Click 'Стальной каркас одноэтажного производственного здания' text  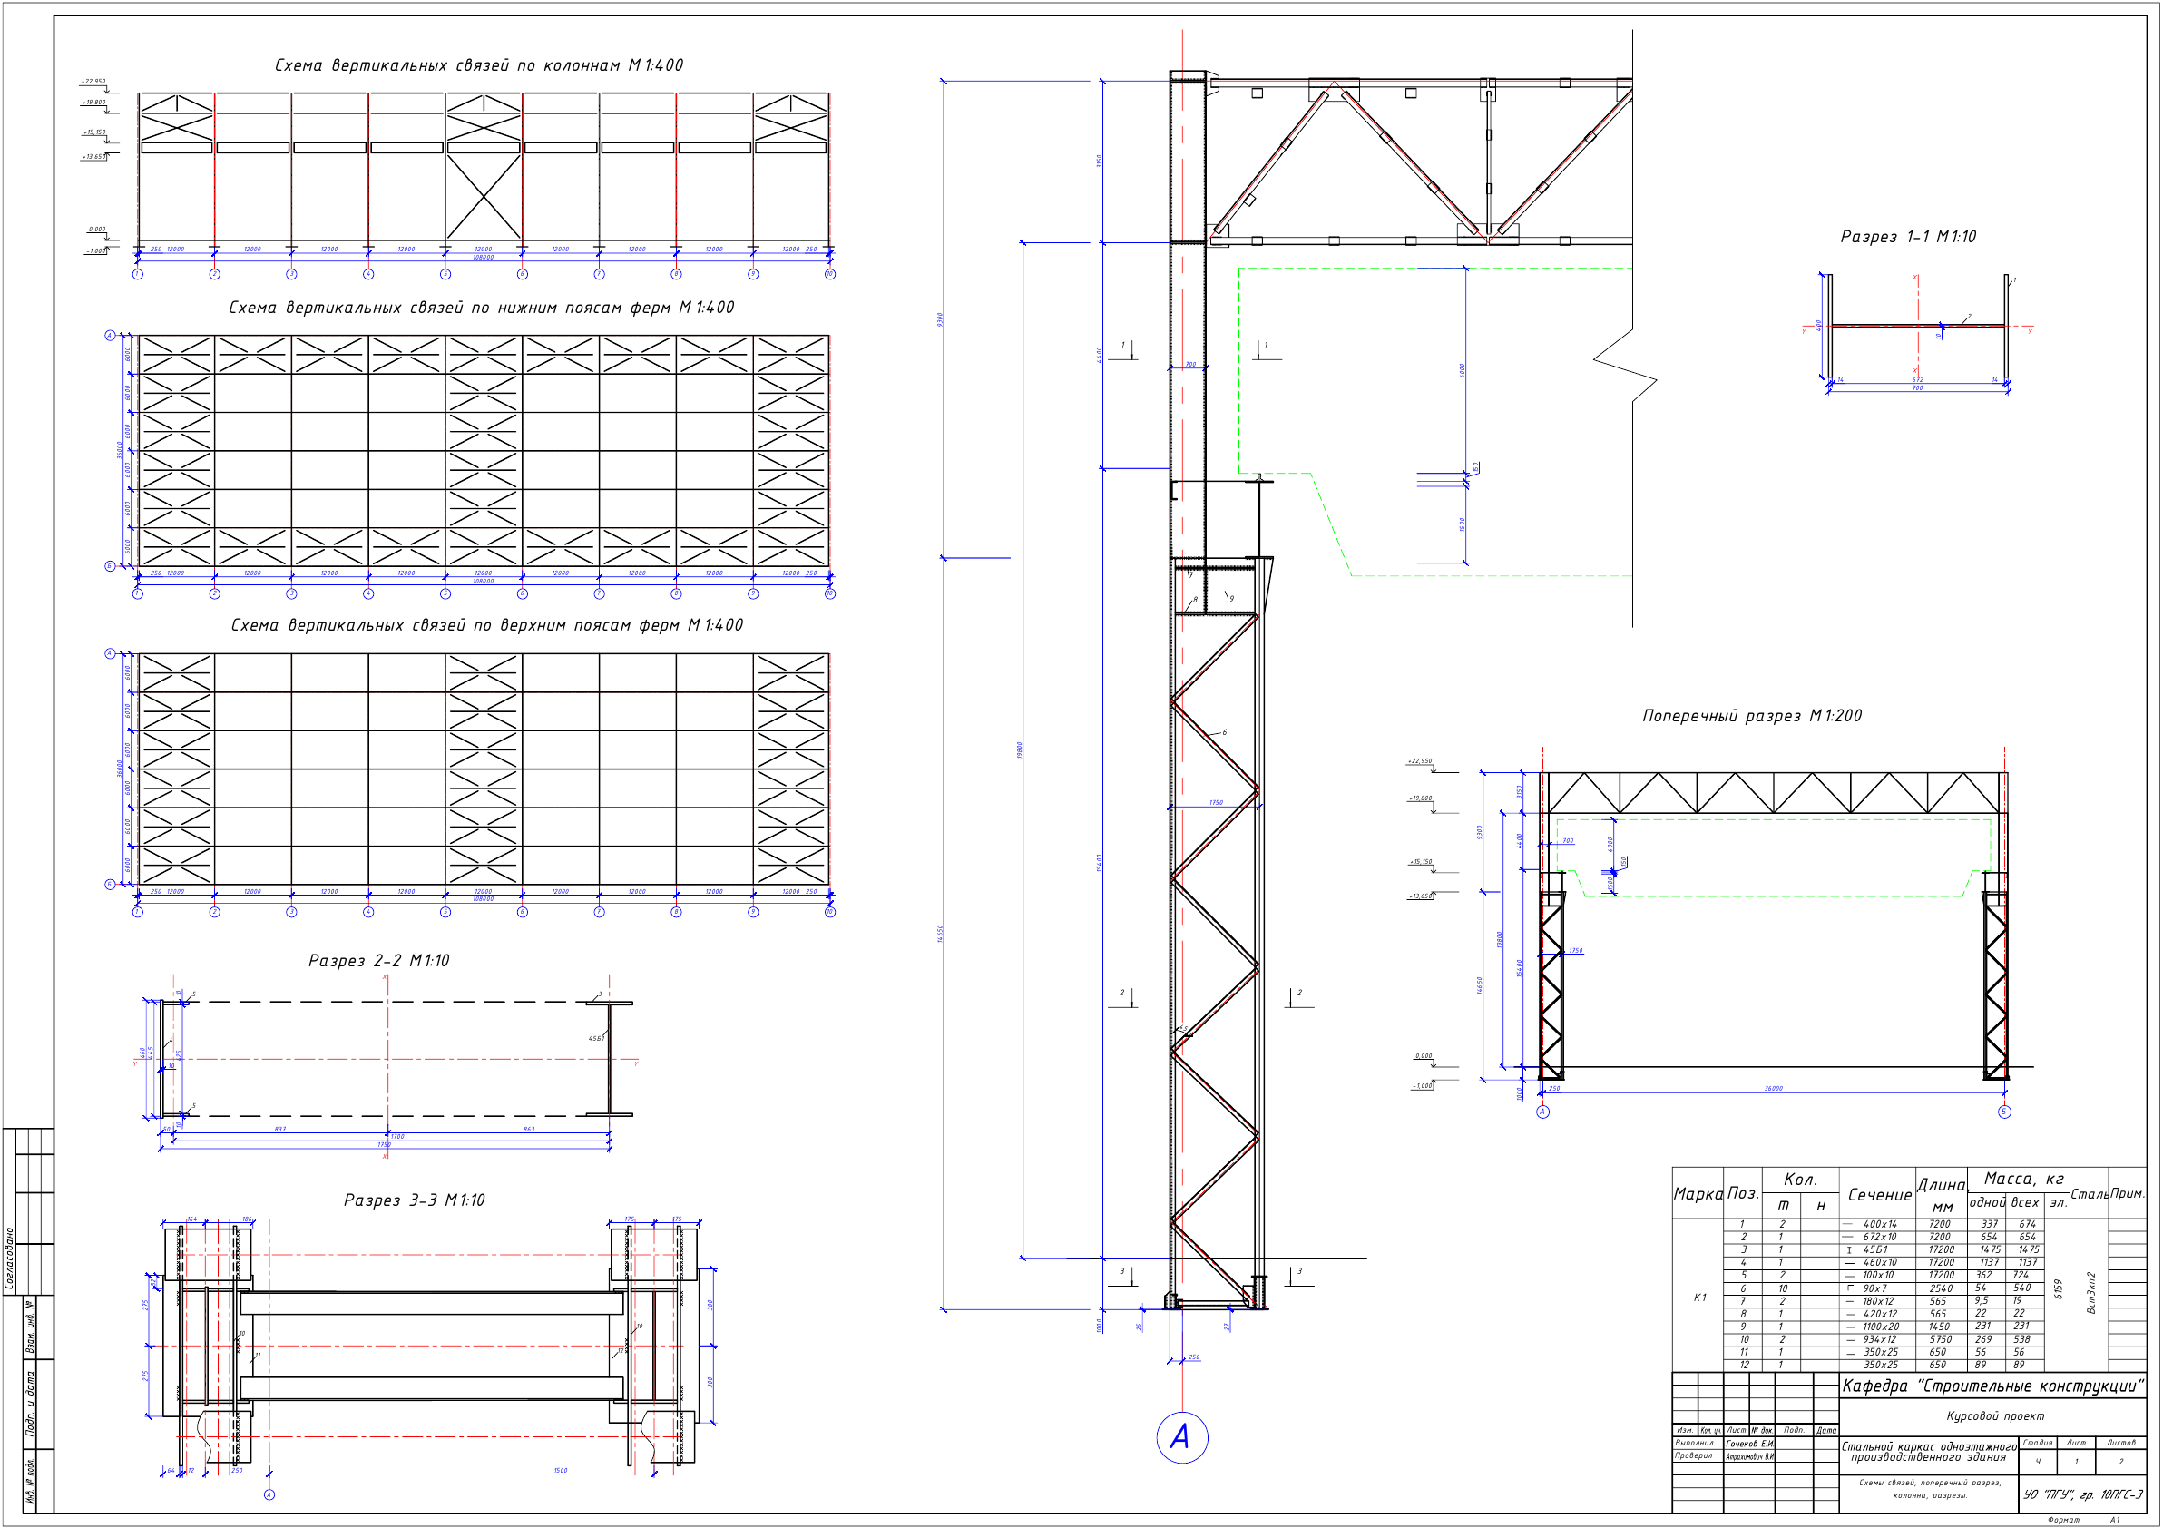tap(1929, 1452)
